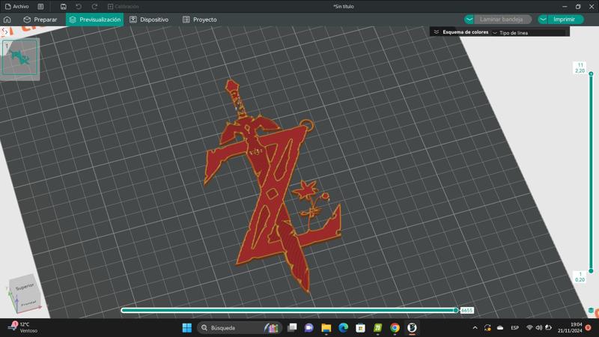Click the sync tray icon

(487, 327)
